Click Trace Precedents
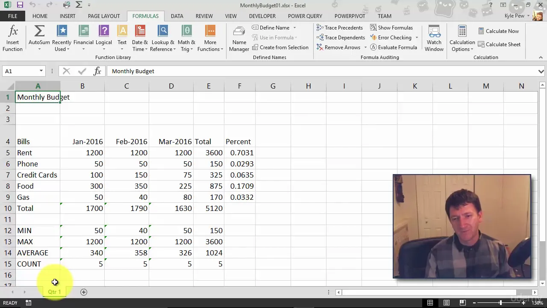Viewport: 547px width, 308px height. tap(340, 27)
